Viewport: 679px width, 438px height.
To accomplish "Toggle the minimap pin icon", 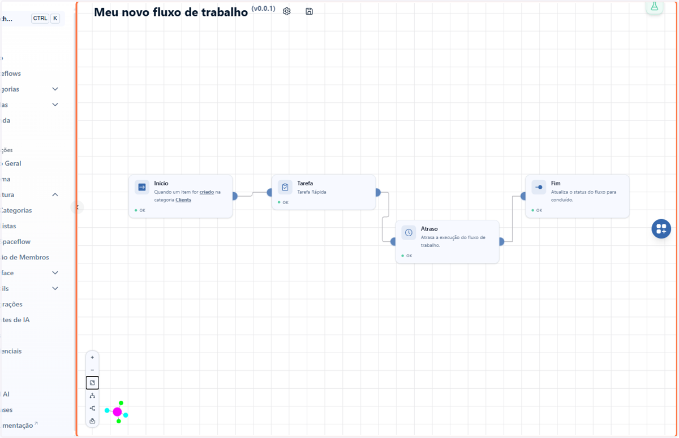I will point(92,421).
